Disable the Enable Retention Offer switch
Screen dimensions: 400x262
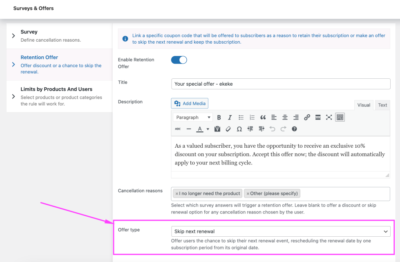(179, 60)
